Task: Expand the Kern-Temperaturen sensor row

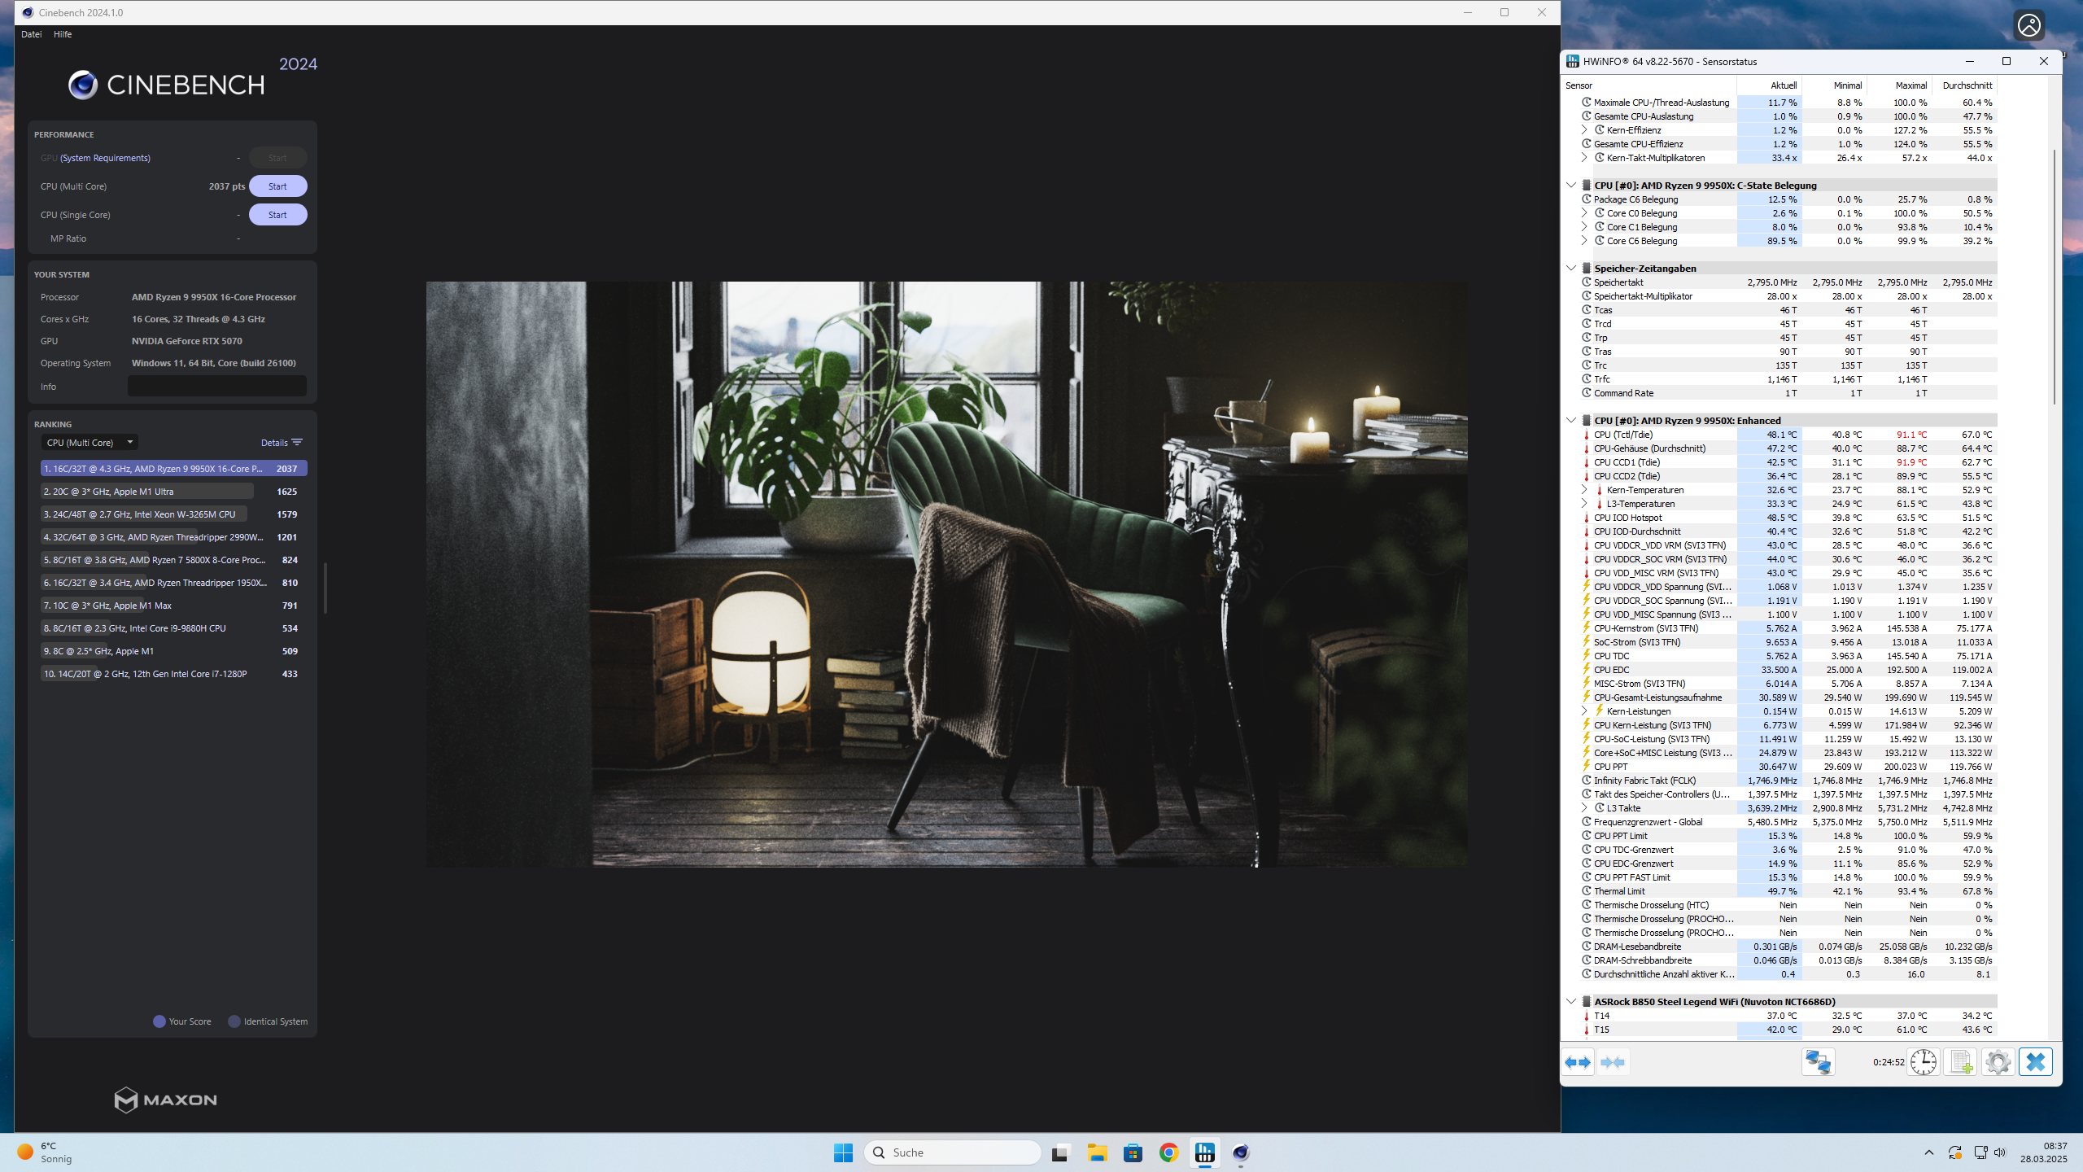Action: tap(1584, 490)
